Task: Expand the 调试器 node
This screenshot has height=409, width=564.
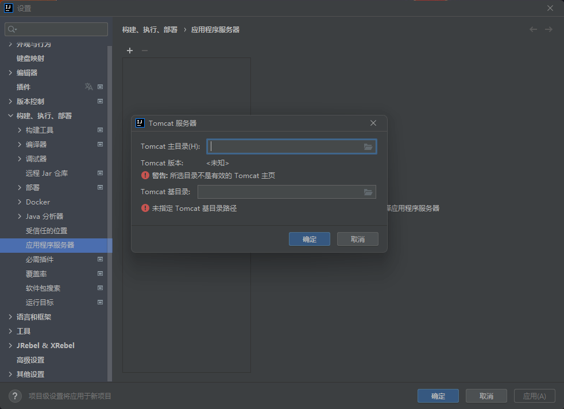Action: pyautogui.click(x=20, y=159)
